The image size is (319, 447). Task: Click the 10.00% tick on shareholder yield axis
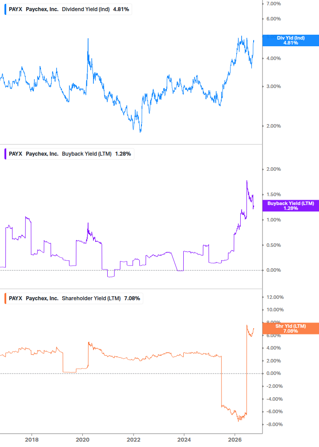275,310
